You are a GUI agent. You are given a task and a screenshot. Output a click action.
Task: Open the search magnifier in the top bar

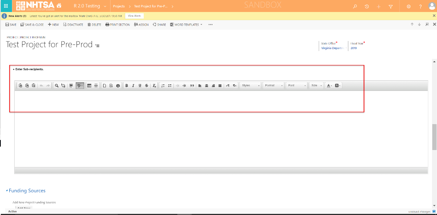coord(355,7)
